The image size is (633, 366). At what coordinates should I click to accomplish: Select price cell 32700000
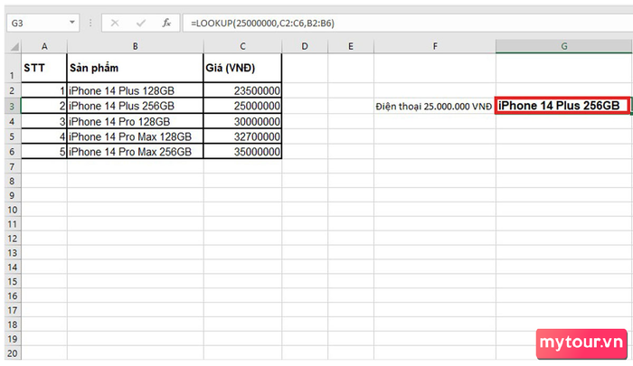242,136
